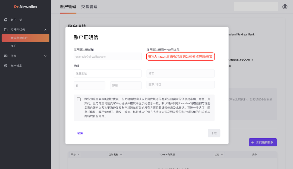Open the 帐户设定 settings gear icon

[x=6, y=65]
